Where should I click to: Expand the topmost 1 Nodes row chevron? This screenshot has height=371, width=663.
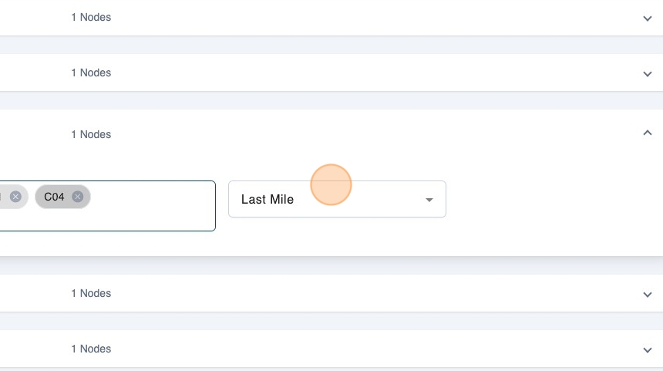[648, 18]
